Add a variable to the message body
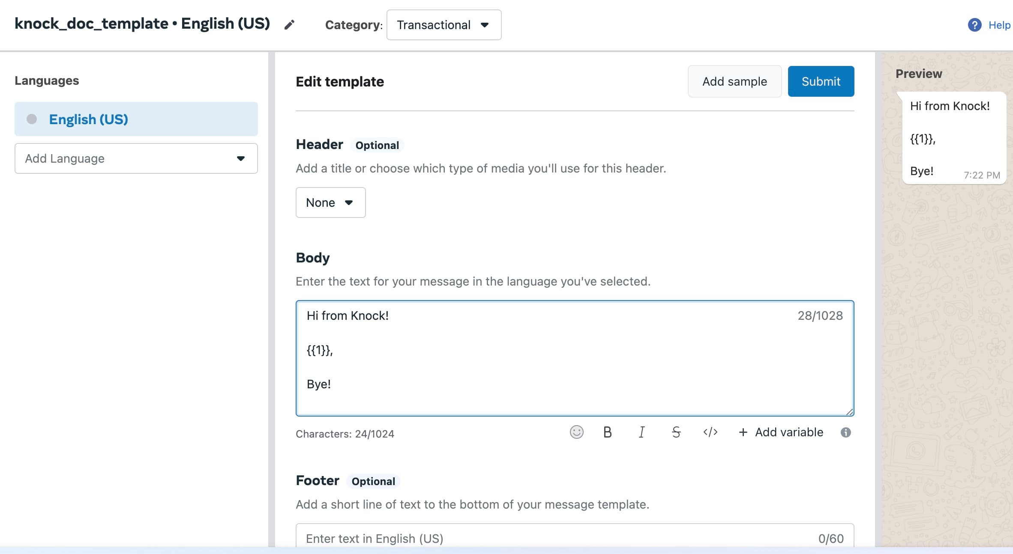 tap(780, 432)
